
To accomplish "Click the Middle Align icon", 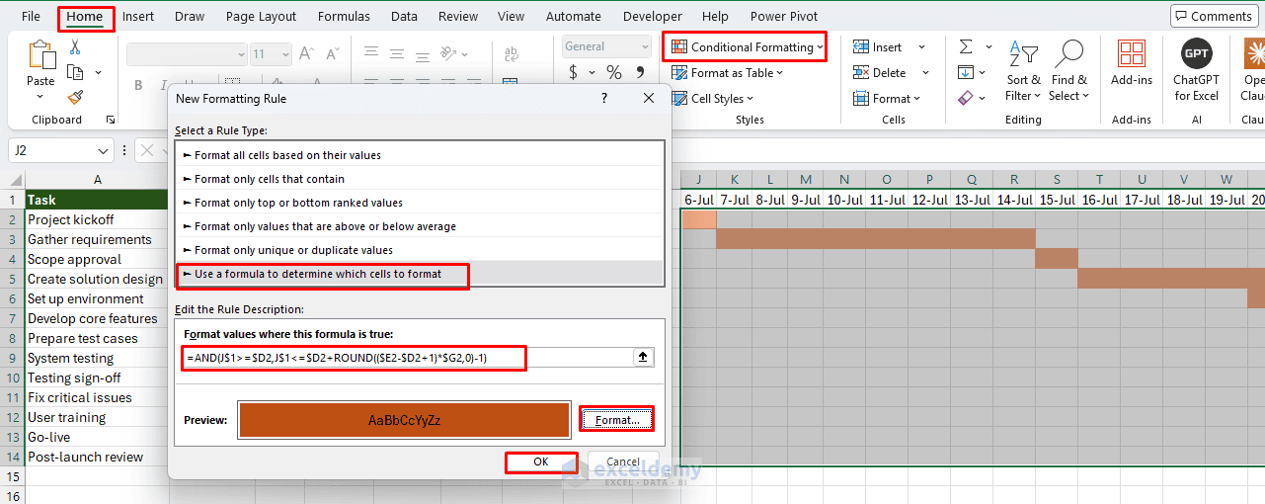I will pos(399,53).
